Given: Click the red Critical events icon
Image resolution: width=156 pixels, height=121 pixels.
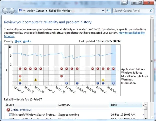Looking at the screenshot, I should coord(8,110).
